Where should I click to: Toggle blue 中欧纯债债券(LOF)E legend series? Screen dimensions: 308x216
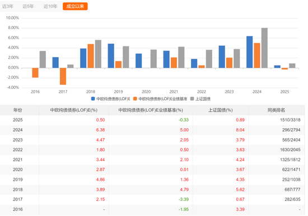[110, 99]
